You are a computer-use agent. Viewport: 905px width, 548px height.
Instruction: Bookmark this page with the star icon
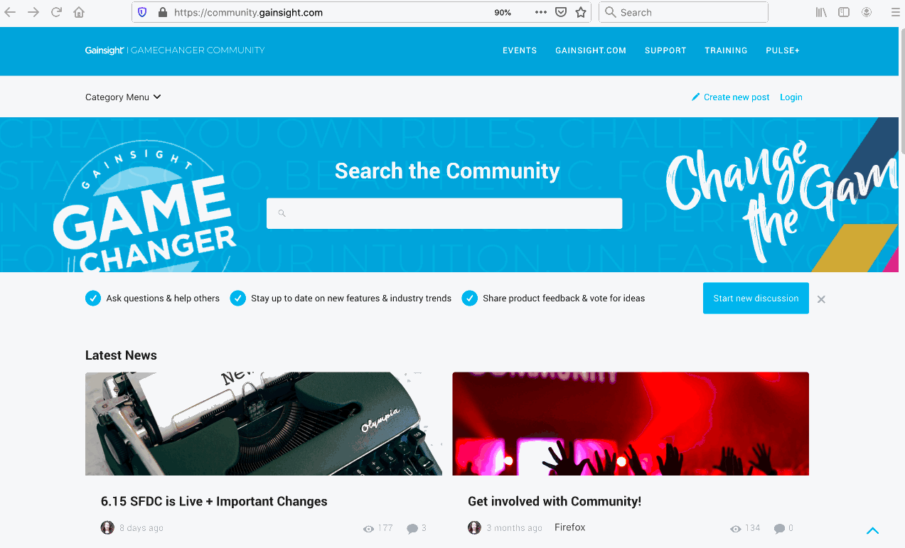click(581, 12)
